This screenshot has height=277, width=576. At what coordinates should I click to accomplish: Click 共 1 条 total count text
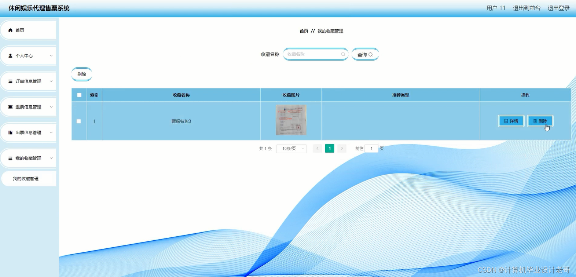pos(265,149)
